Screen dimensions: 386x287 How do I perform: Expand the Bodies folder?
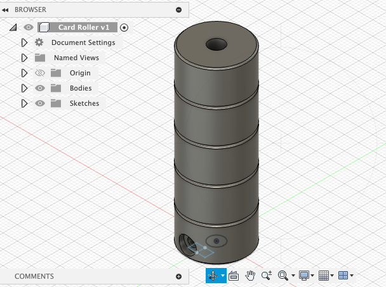tap(24, 88)
